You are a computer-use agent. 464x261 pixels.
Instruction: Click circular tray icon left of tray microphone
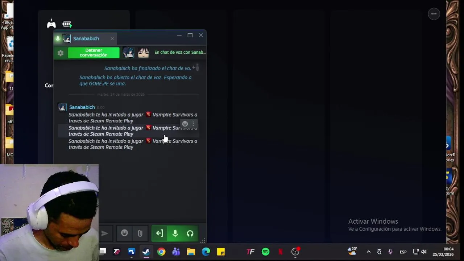(x=379, y=252)
